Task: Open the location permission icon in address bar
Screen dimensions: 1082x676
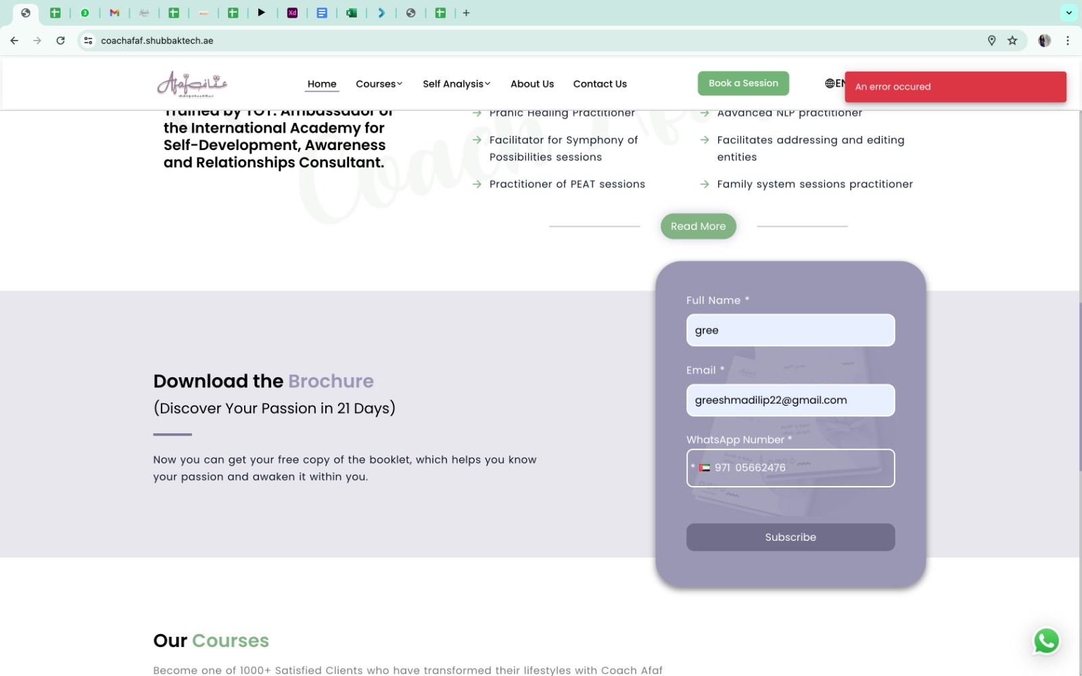Action: 991,41
